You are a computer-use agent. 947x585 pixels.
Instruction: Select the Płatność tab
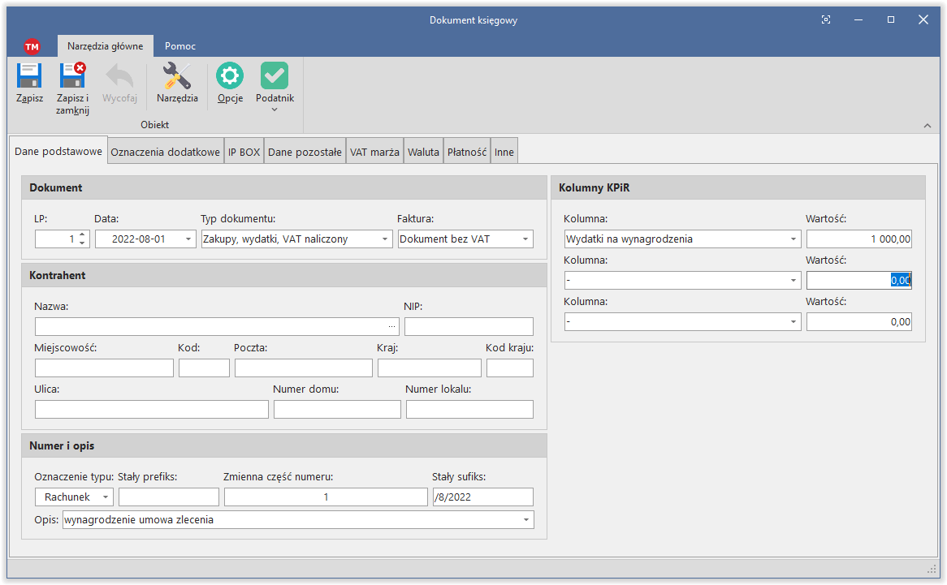[x=467, y=152]
